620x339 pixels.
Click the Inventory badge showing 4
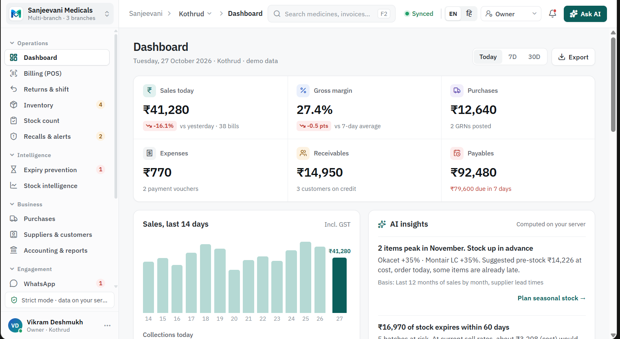point(101,105)
